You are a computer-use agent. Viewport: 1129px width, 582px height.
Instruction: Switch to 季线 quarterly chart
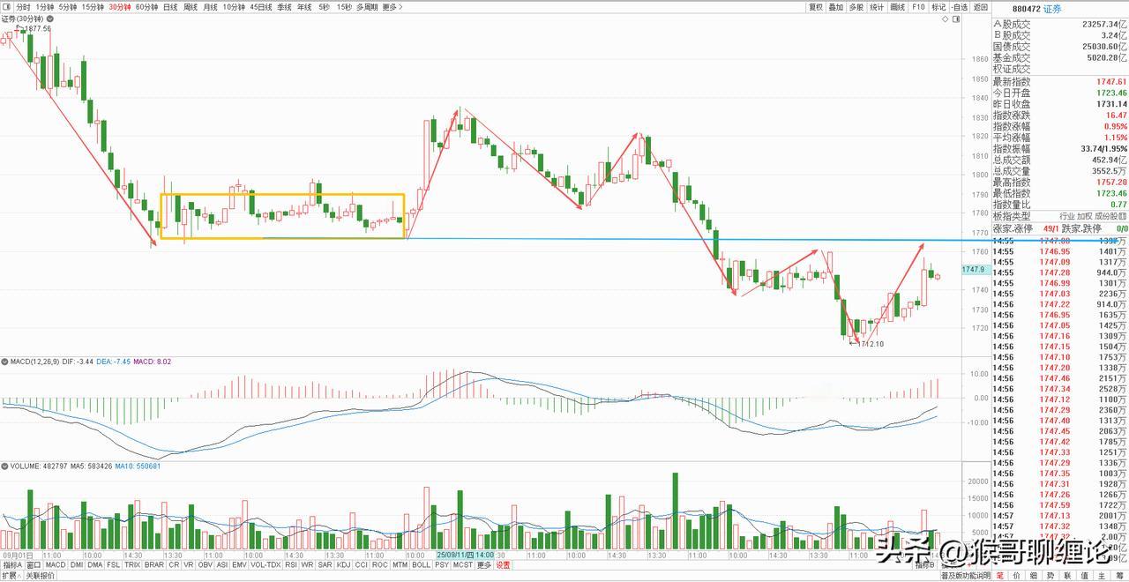click(x=284, y=7)
